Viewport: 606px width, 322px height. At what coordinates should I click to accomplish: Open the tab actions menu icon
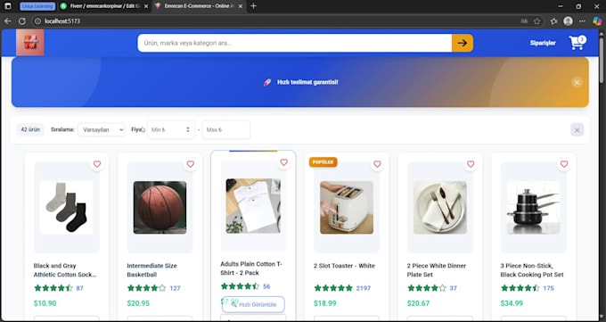[x=8, y=6]
